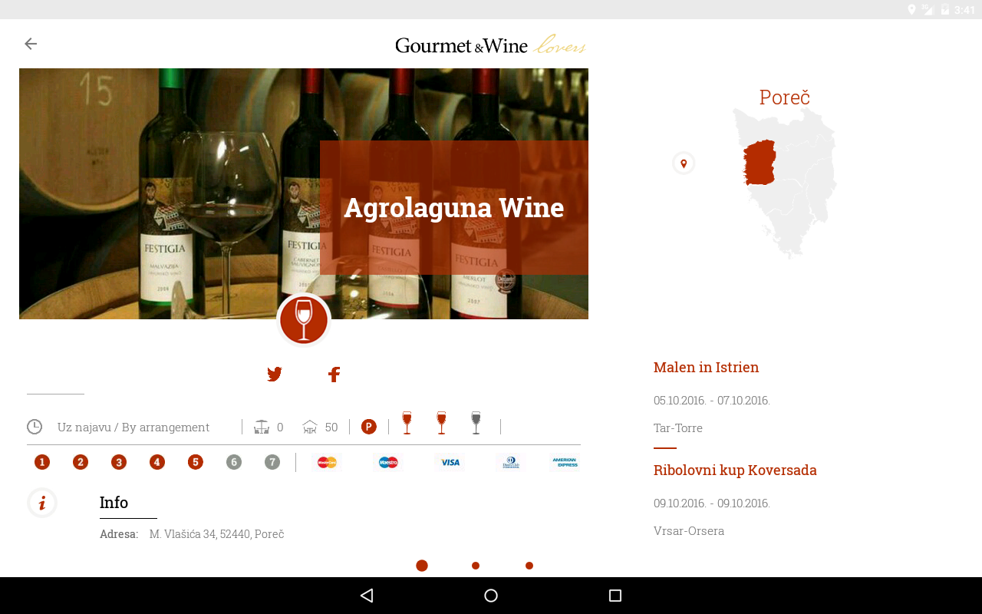The width and height of the screenshot is (982, 614).
Task: Tap the outdoor terrace seats icon
Action: 262,427
